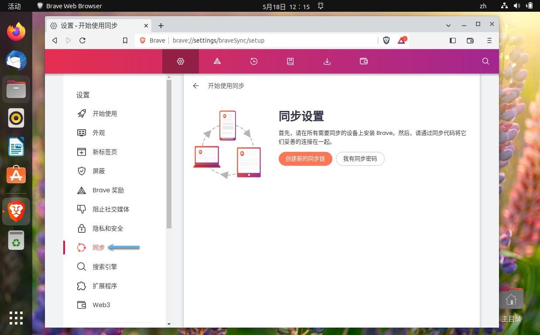Open Ubuntu Software from the dock
This screenshot has width=540, height=335.
coord(16,175)
